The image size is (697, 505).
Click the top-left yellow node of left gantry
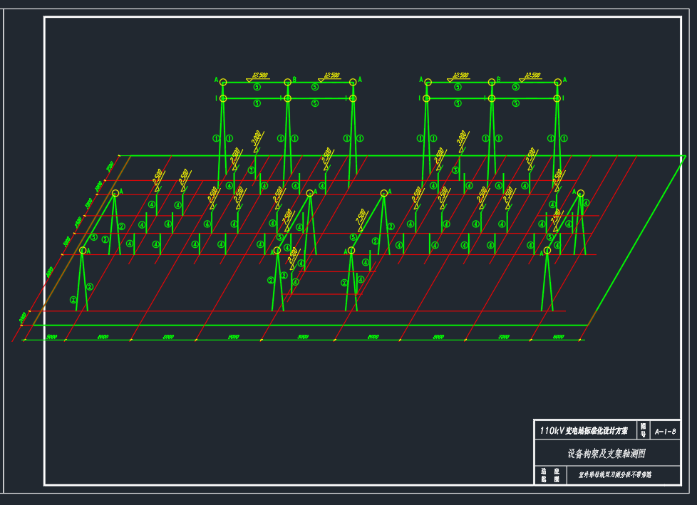[x=223, y=82]
